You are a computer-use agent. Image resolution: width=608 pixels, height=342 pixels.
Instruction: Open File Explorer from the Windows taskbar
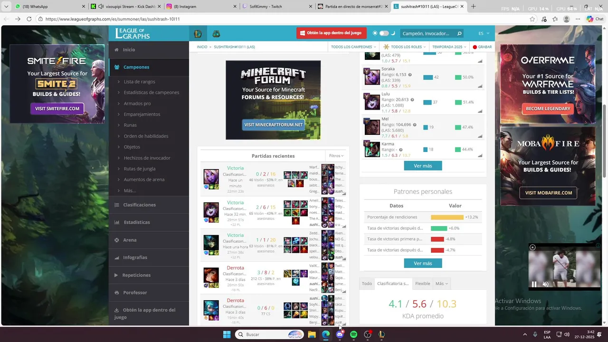[312, 334]
